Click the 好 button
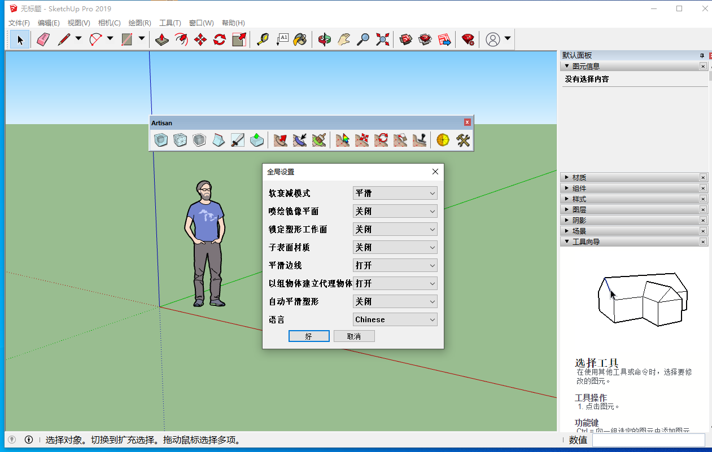712x452 pixels. pyautogui.click(x=309, y=336)
